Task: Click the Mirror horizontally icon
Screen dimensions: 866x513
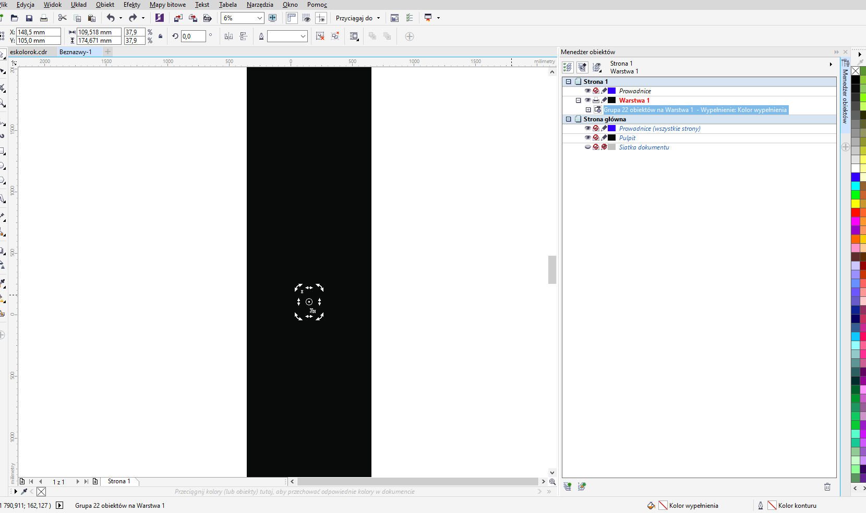Action: tap(228, 36)
